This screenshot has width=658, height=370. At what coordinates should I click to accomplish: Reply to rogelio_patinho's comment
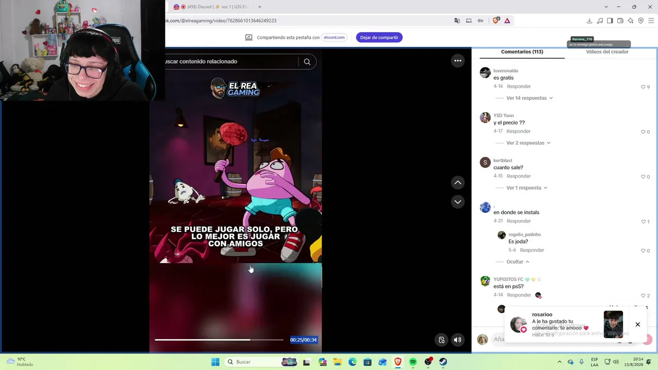point(532,250)
